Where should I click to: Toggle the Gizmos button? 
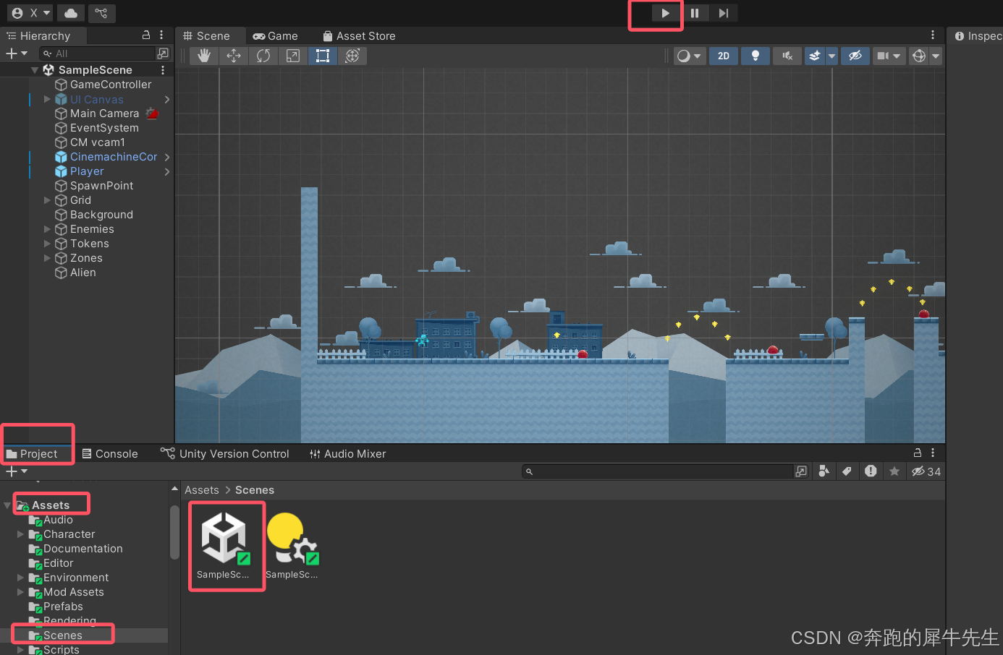click(919, 56)
